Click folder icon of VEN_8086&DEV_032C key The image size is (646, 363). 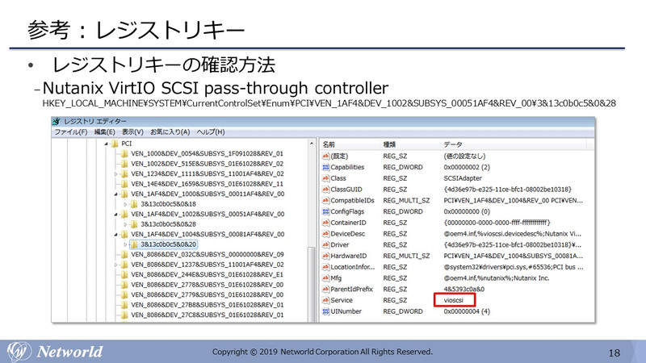124,254
